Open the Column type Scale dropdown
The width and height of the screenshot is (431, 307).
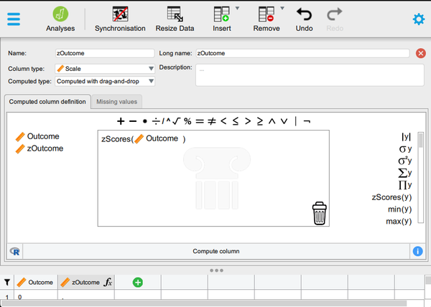coord(105,69)
